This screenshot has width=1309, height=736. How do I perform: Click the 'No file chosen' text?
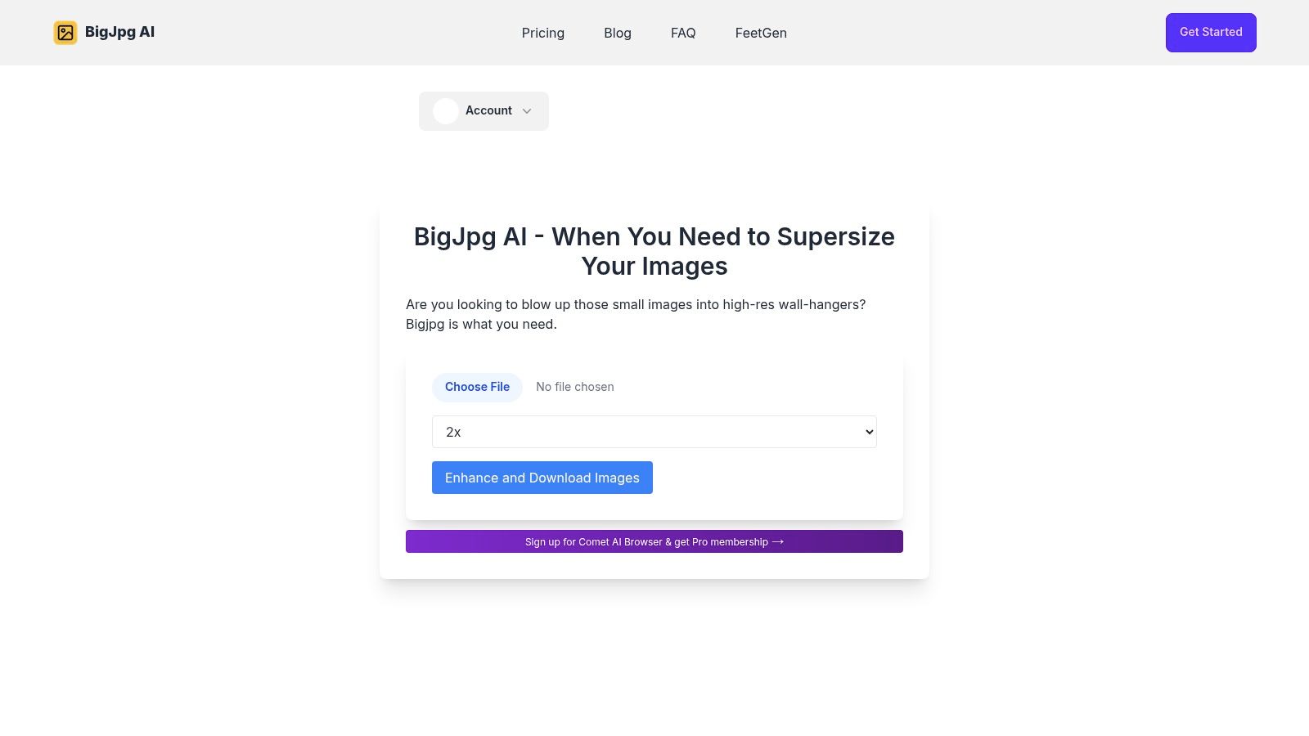pos(575,387)
